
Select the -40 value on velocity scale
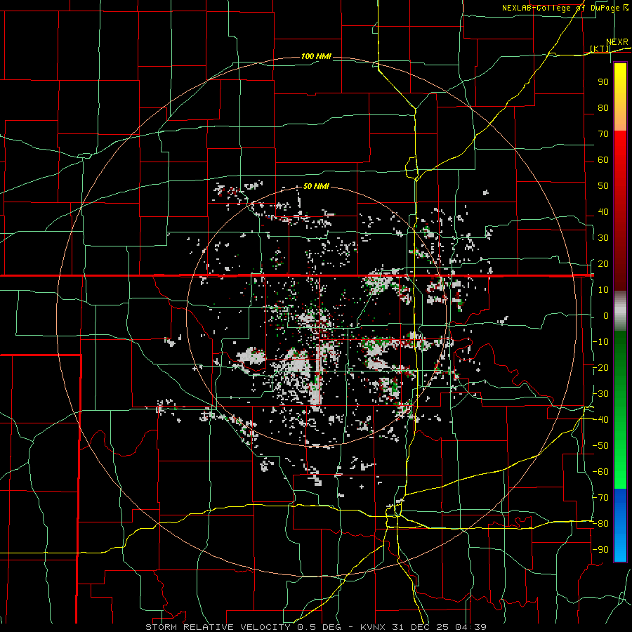coord(600,420)
